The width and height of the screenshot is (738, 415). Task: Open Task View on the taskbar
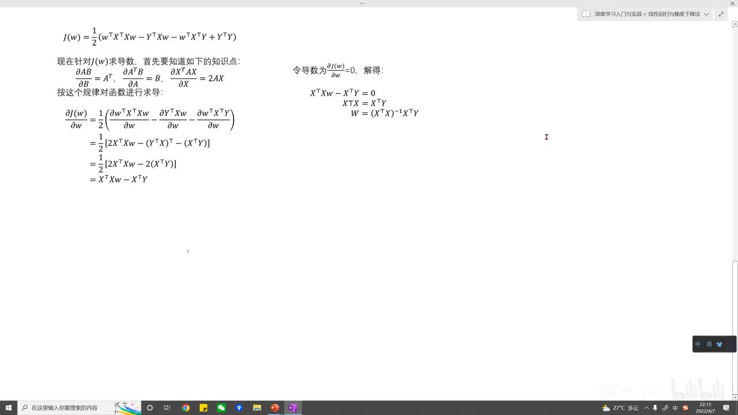167,408
